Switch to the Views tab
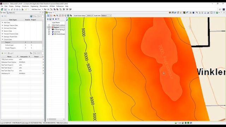Viewport: 226px width, 127px height. (x=11, y=13)
